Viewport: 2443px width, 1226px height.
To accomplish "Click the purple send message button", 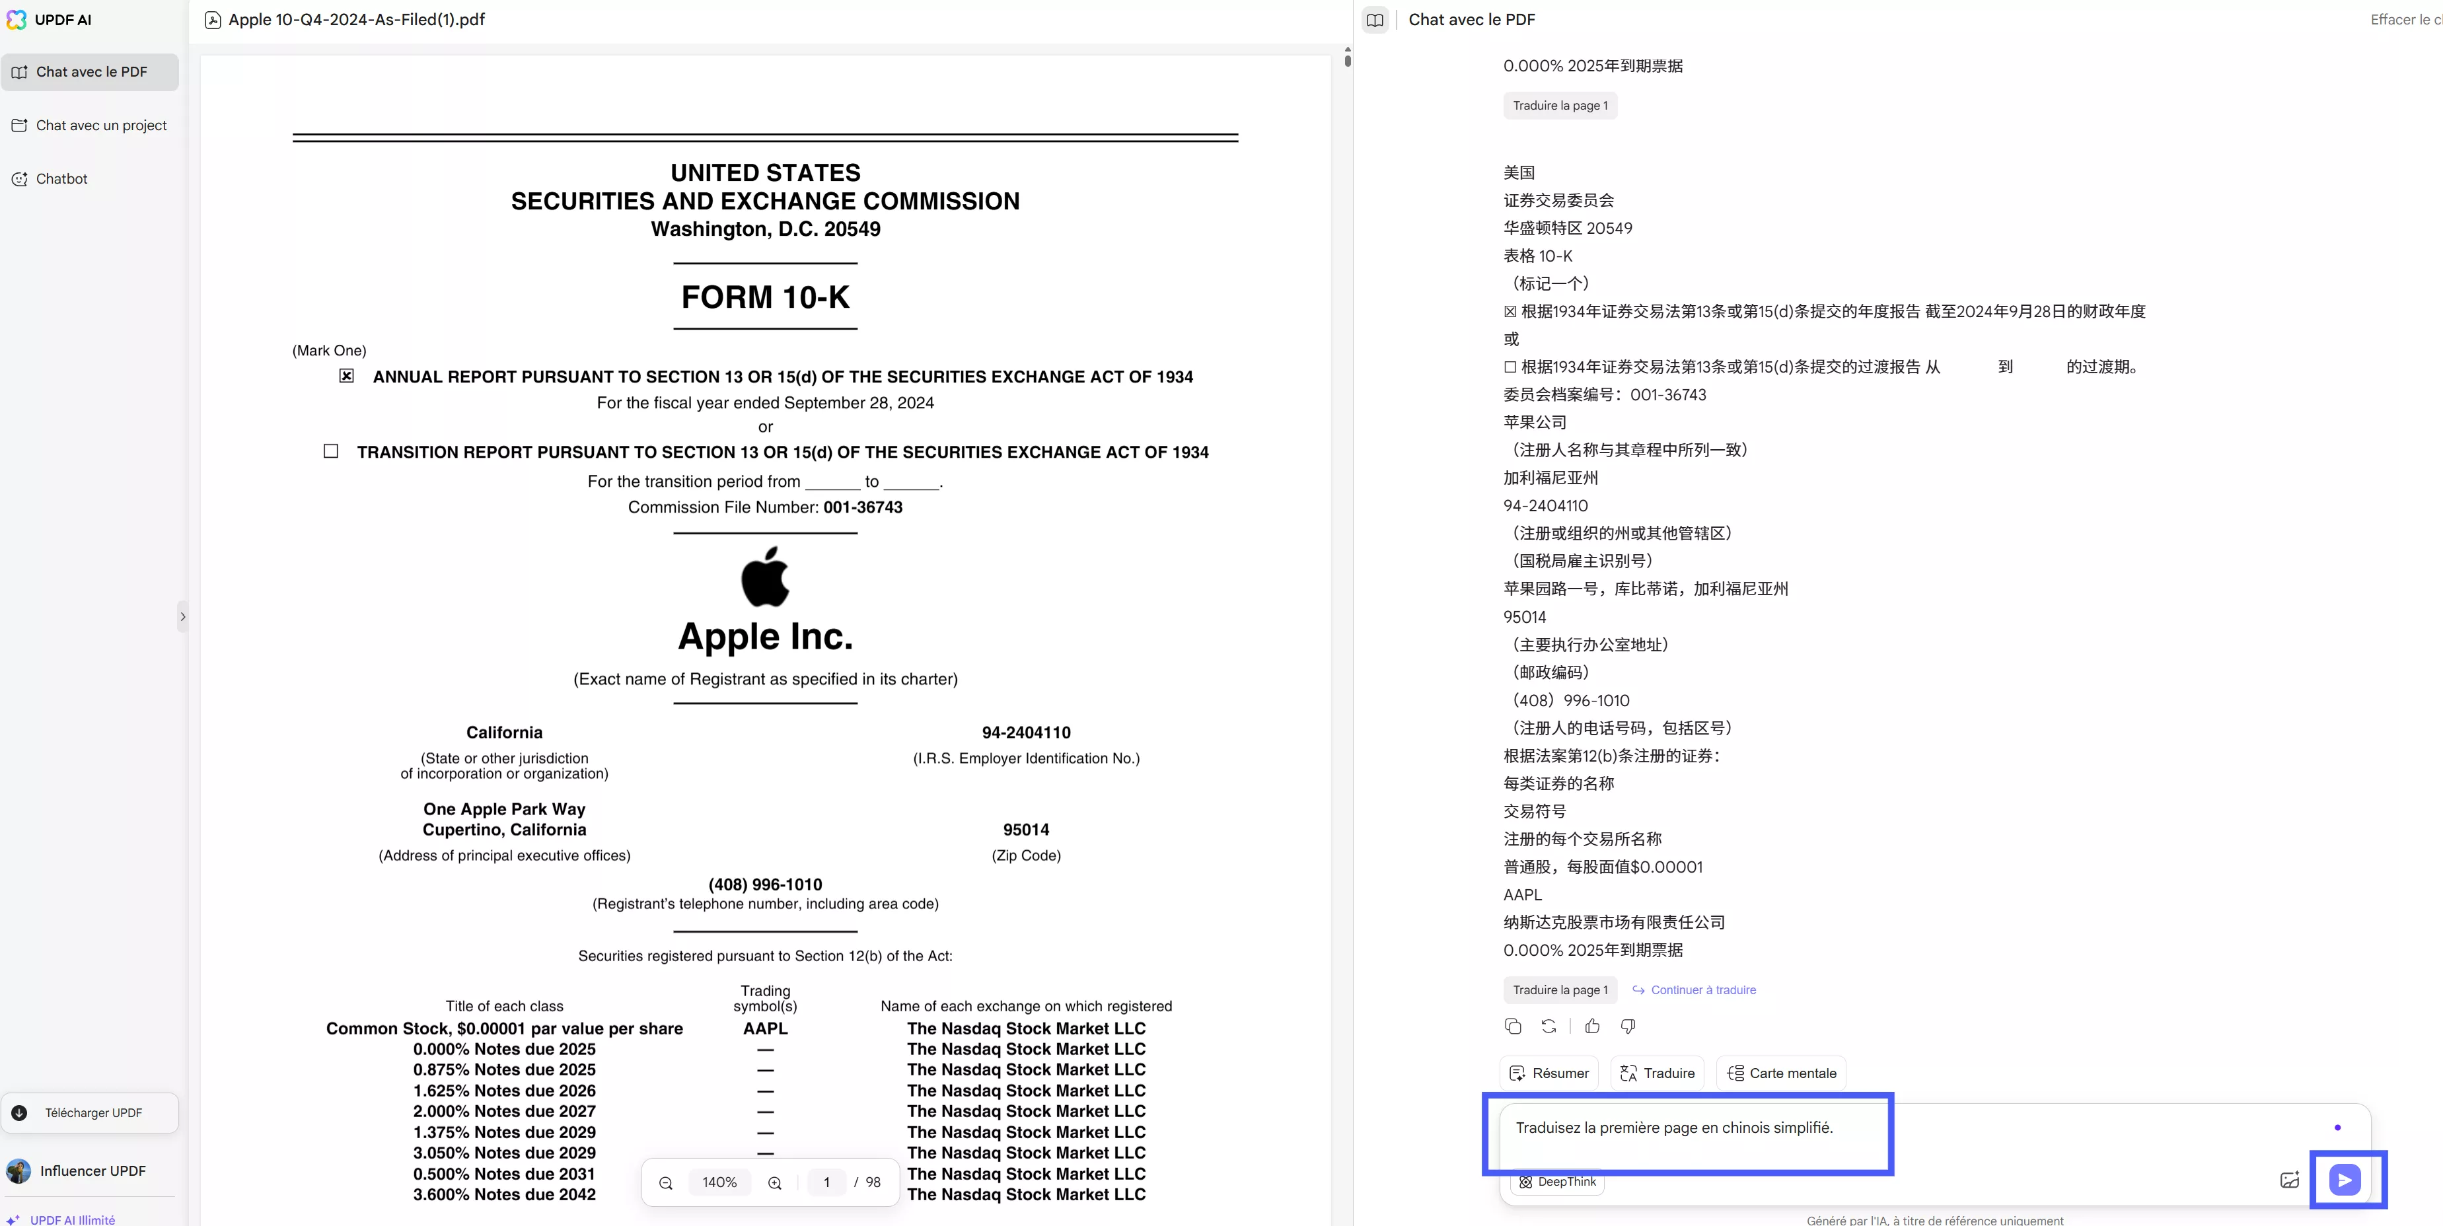I will 2345,1180.
